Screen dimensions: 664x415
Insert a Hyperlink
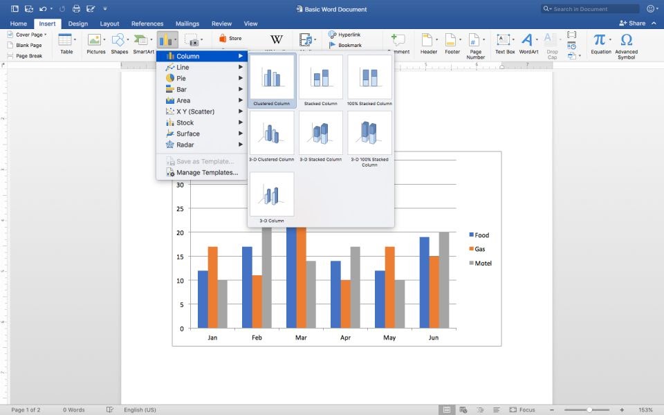click(x=344, y=35)
